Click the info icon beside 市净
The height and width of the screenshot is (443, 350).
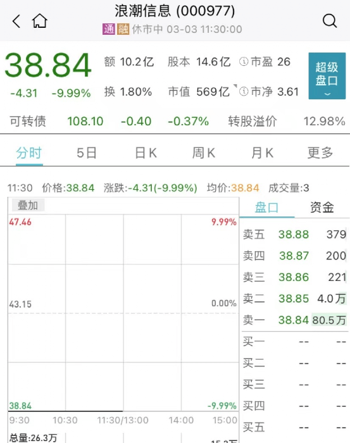(x=244, y=92)
